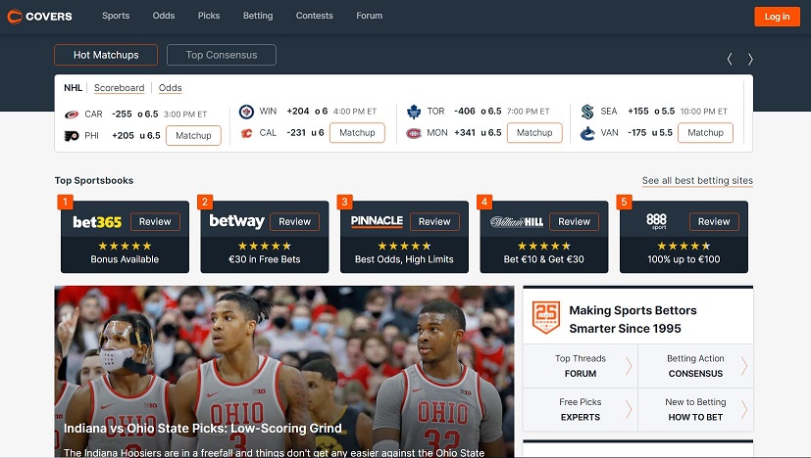Click the TOR -406 moneyline value
The height and width of the screenshot is (458, 811).
pos(465,111)
